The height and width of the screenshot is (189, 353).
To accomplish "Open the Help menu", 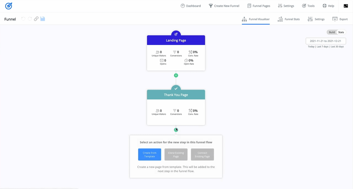I will coord(328,6).
